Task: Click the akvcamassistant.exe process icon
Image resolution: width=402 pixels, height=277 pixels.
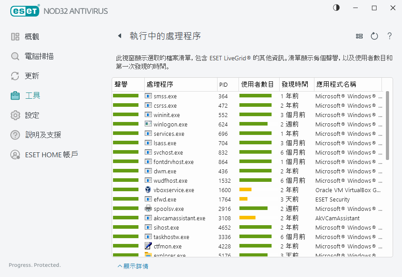Action: click(x=148, y=218)
